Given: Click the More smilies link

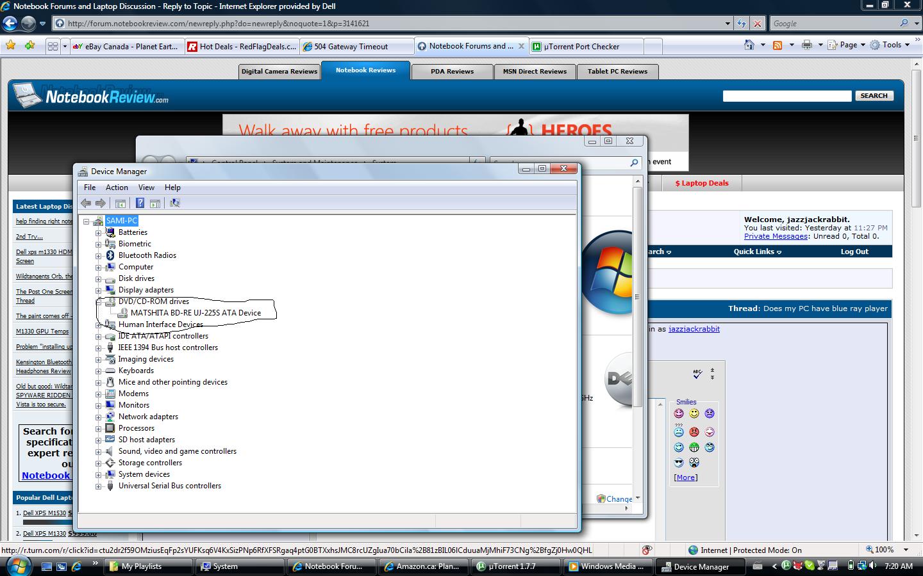Looking at the screenshot, I should pos(685,477).
